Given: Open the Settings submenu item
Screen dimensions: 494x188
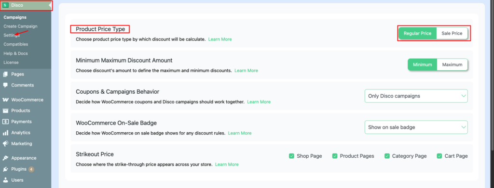Looking at the screenshot, I should 12,35.
